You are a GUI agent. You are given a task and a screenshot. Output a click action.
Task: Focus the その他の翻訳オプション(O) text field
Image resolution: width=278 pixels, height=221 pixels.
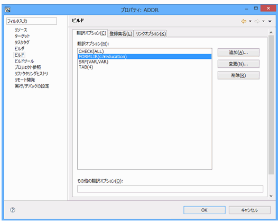click(x=170, y=189)
